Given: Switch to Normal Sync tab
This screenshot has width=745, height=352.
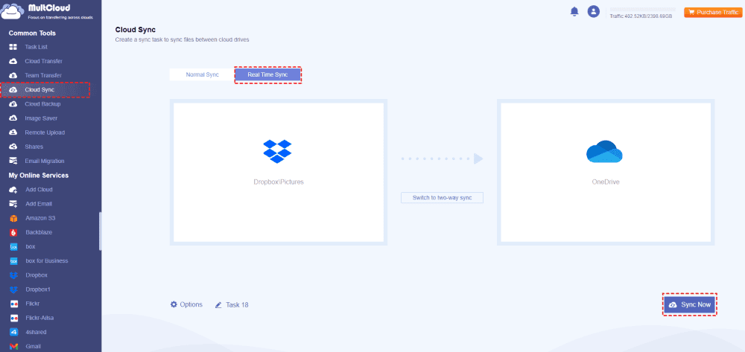Looking at the screenshot, I should pos(203,74).
